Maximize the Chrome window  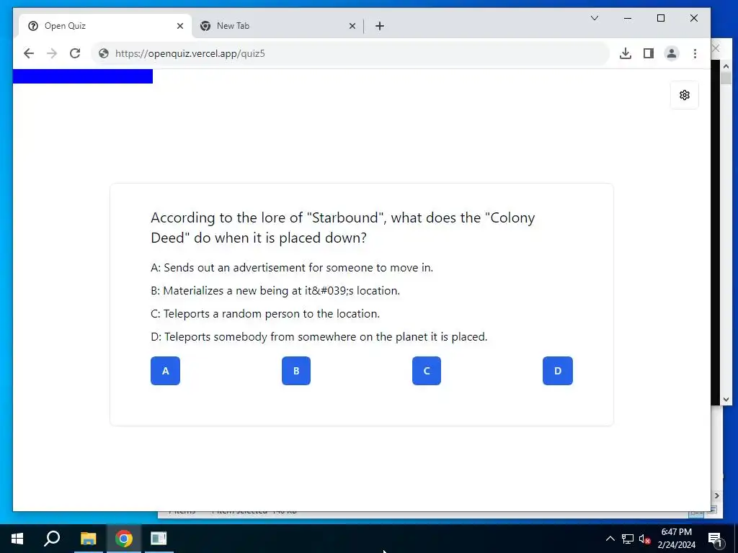(661, 18)
